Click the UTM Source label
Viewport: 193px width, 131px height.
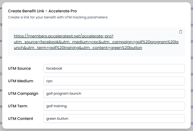pos(19,69)
